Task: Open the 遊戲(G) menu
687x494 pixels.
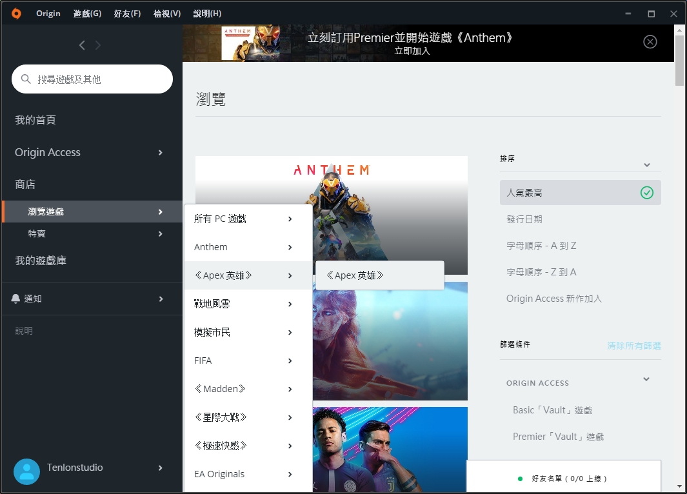Action: (87, 14)
